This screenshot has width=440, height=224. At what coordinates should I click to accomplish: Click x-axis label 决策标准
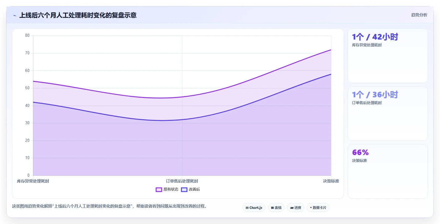pos(331,181)
